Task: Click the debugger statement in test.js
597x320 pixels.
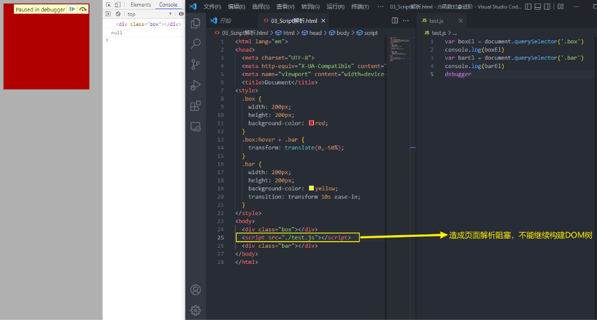Action: (458, 74)
